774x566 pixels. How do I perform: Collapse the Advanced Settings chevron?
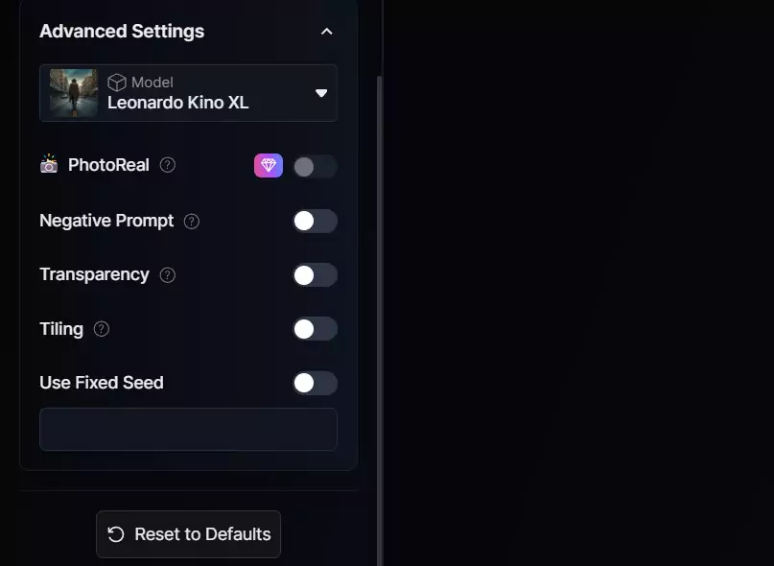(326, 32)
